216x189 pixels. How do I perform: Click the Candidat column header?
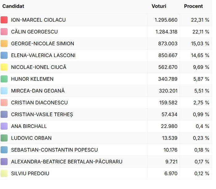(13, 6)
